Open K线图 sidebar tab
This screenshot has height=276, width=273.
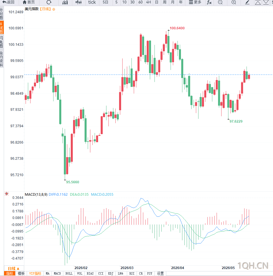[x=2, y=28]
